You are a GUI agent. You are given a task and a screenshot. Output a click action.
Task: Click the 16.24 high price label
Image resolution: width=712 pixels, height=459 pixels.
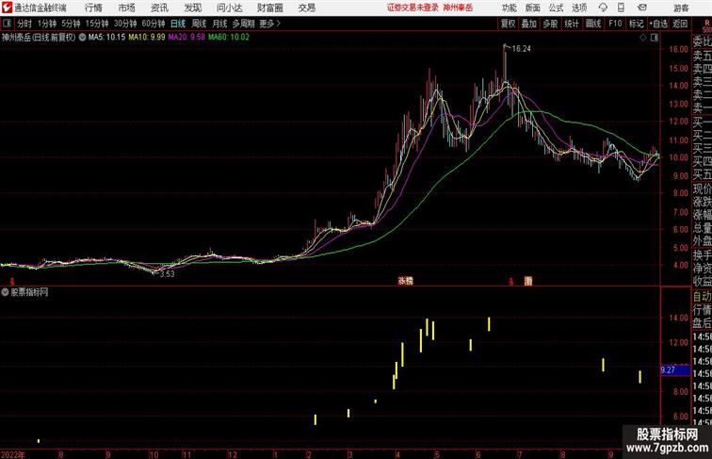click(522, 49)
